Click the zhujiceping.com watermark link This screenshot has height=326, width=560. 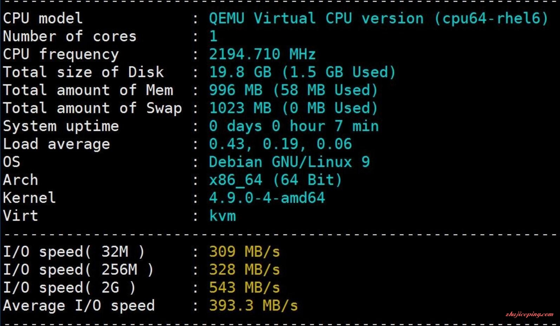coord(529,314)
